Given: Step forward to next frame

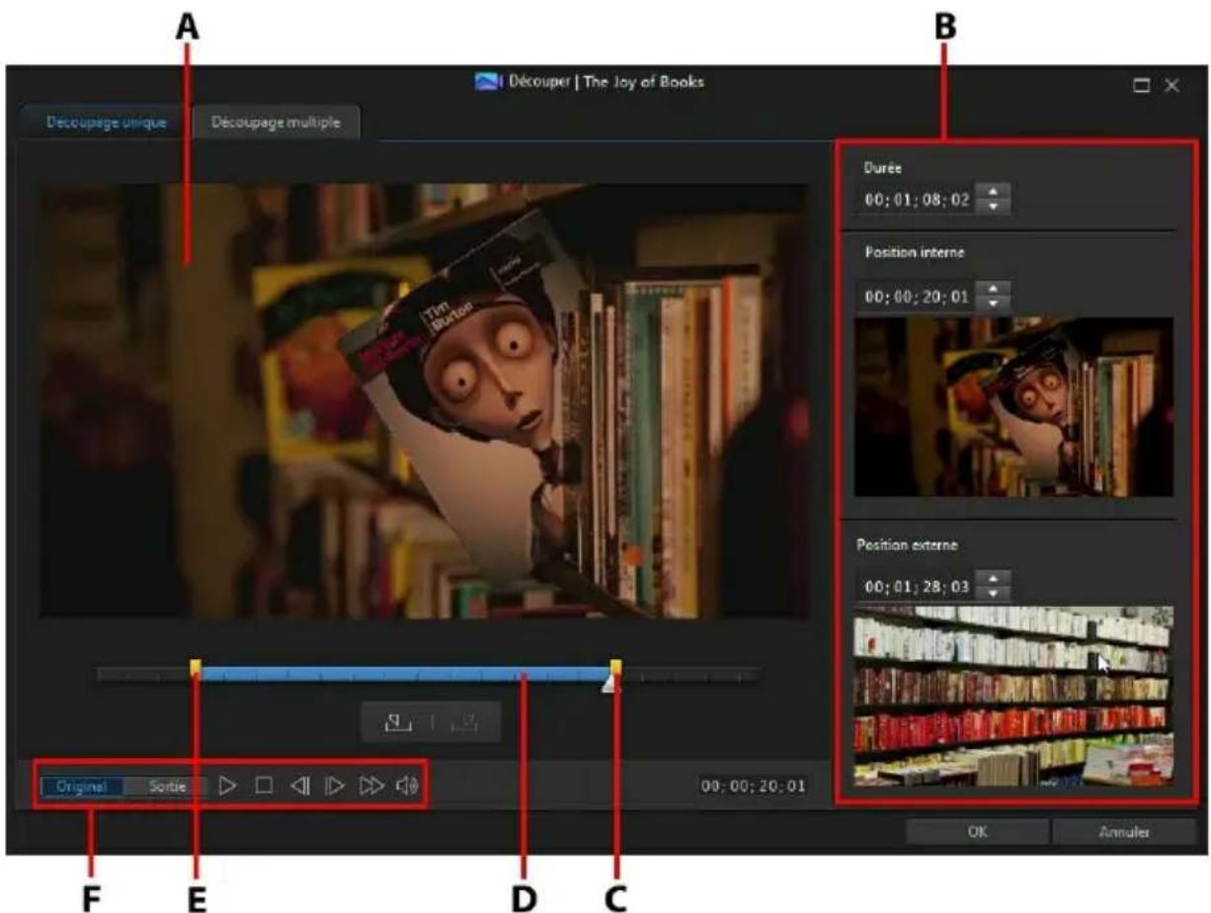Looking at the screenshot, I should click(335, 787).
